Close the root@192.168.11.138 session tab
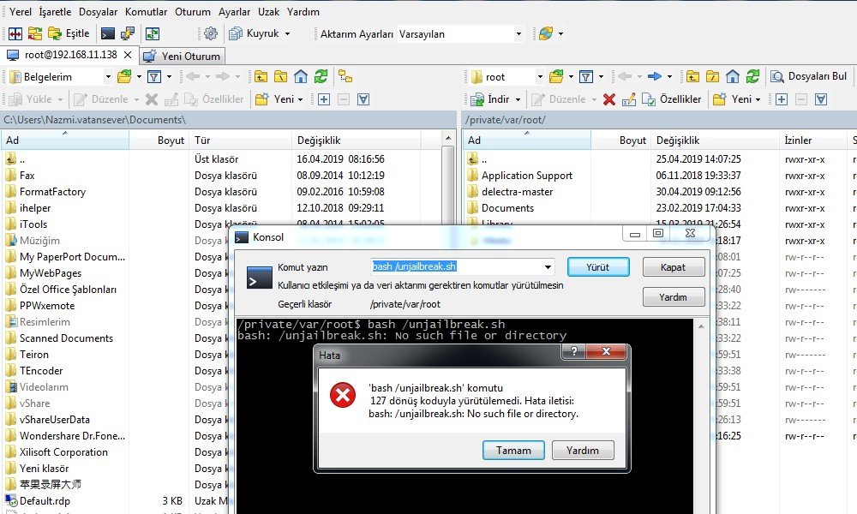The width and height of the screenshot is (857, 514). 128,55
